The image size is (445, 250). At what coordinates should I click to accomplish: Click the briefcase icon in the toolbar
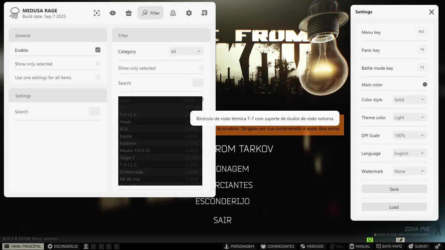click(129, 13)
